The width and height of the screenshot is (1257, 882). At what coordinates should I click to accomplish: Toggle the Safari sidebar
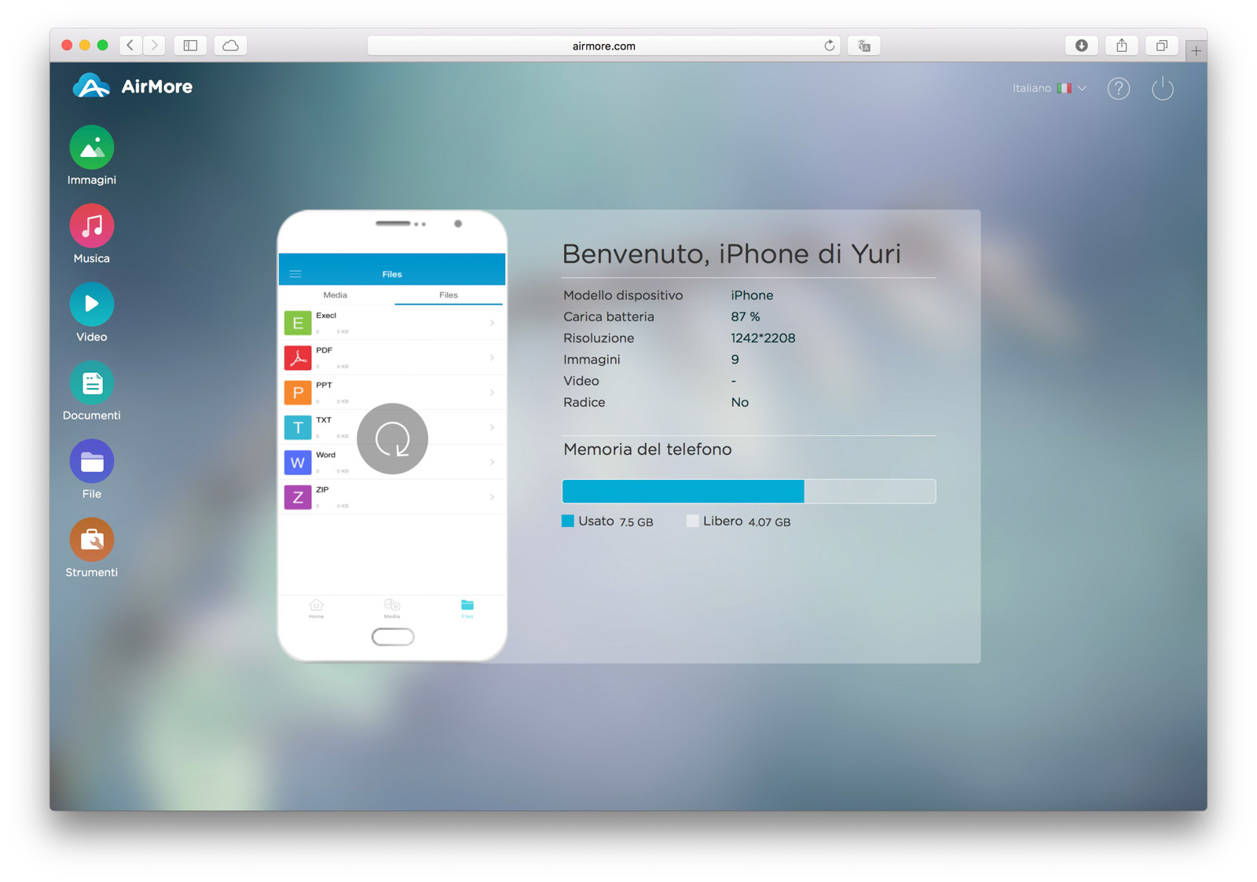[x=190, y=46]
